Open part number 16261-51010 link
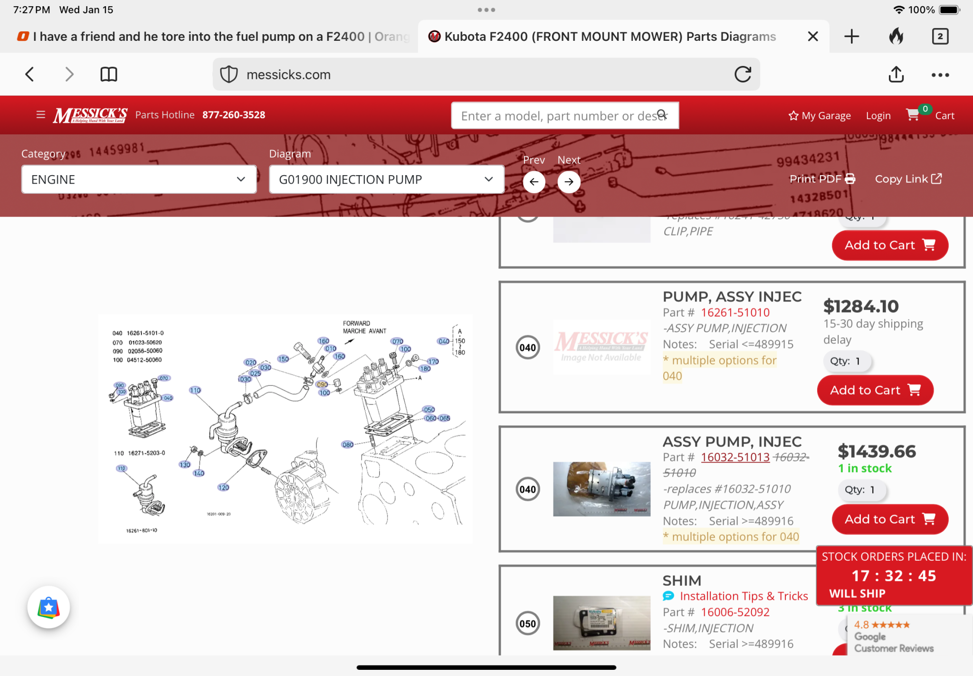 click(x=735, y=312)
